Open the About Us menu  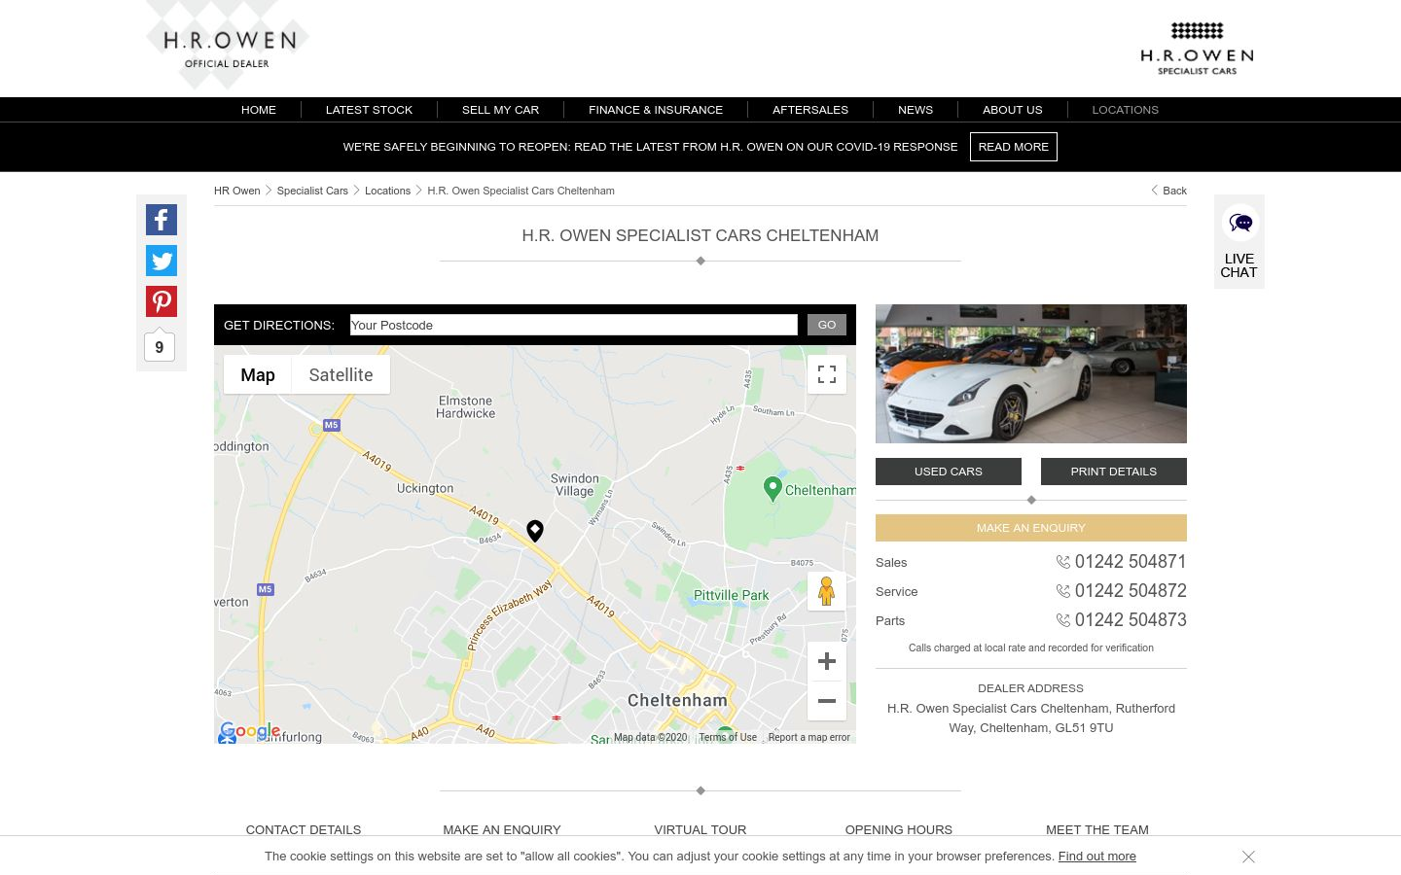point(1012,110)
